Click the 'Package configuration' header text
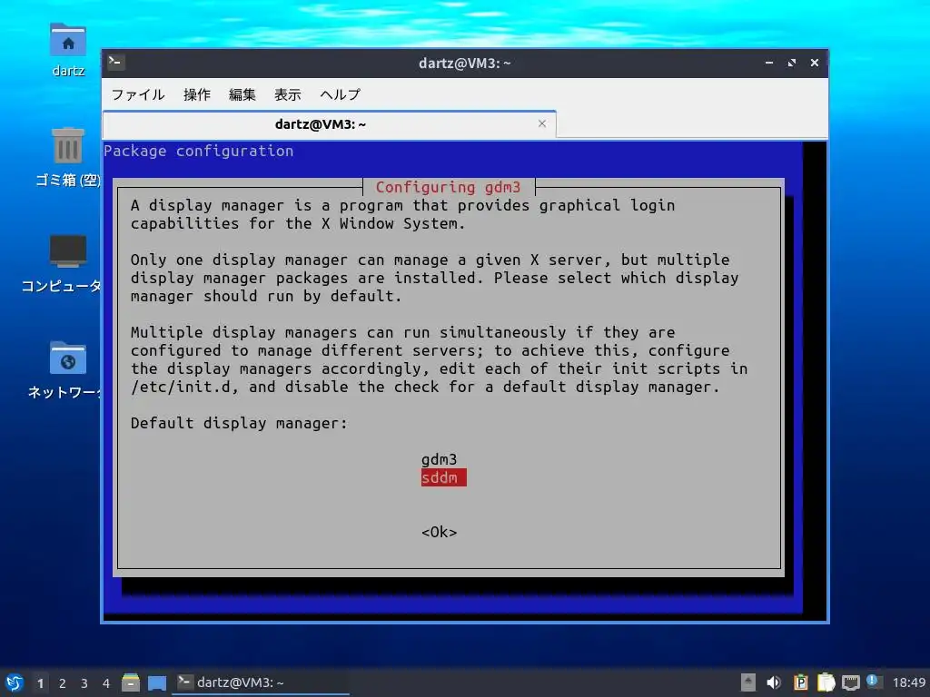The image size is (930, 697). [199, 152]
